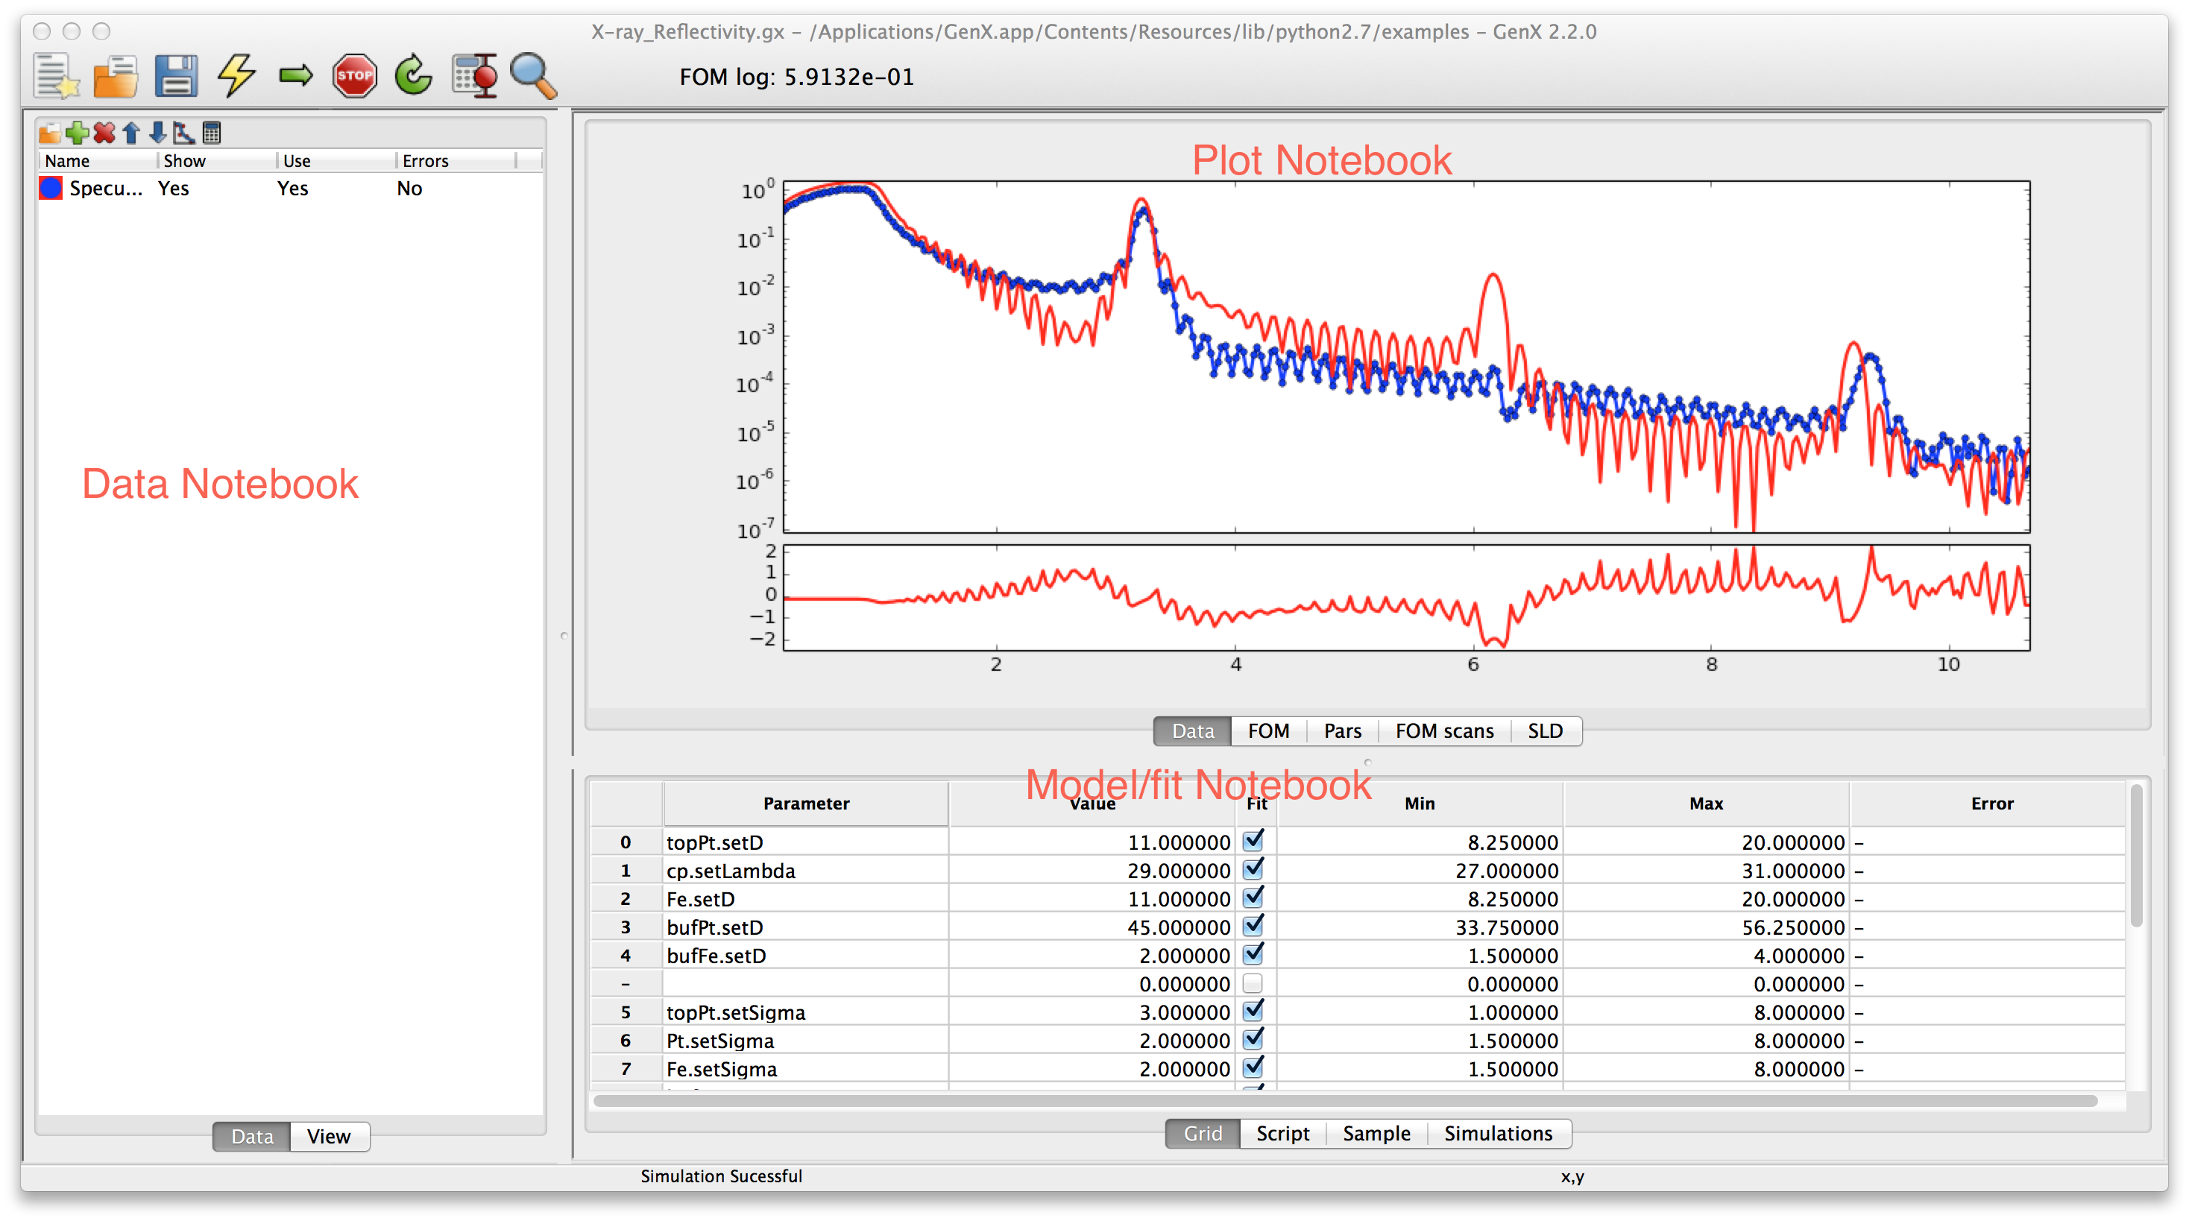This screenshot has width=2189, height=1221.
Task: Click the Use column header in data list
Action: coord(336,160)
